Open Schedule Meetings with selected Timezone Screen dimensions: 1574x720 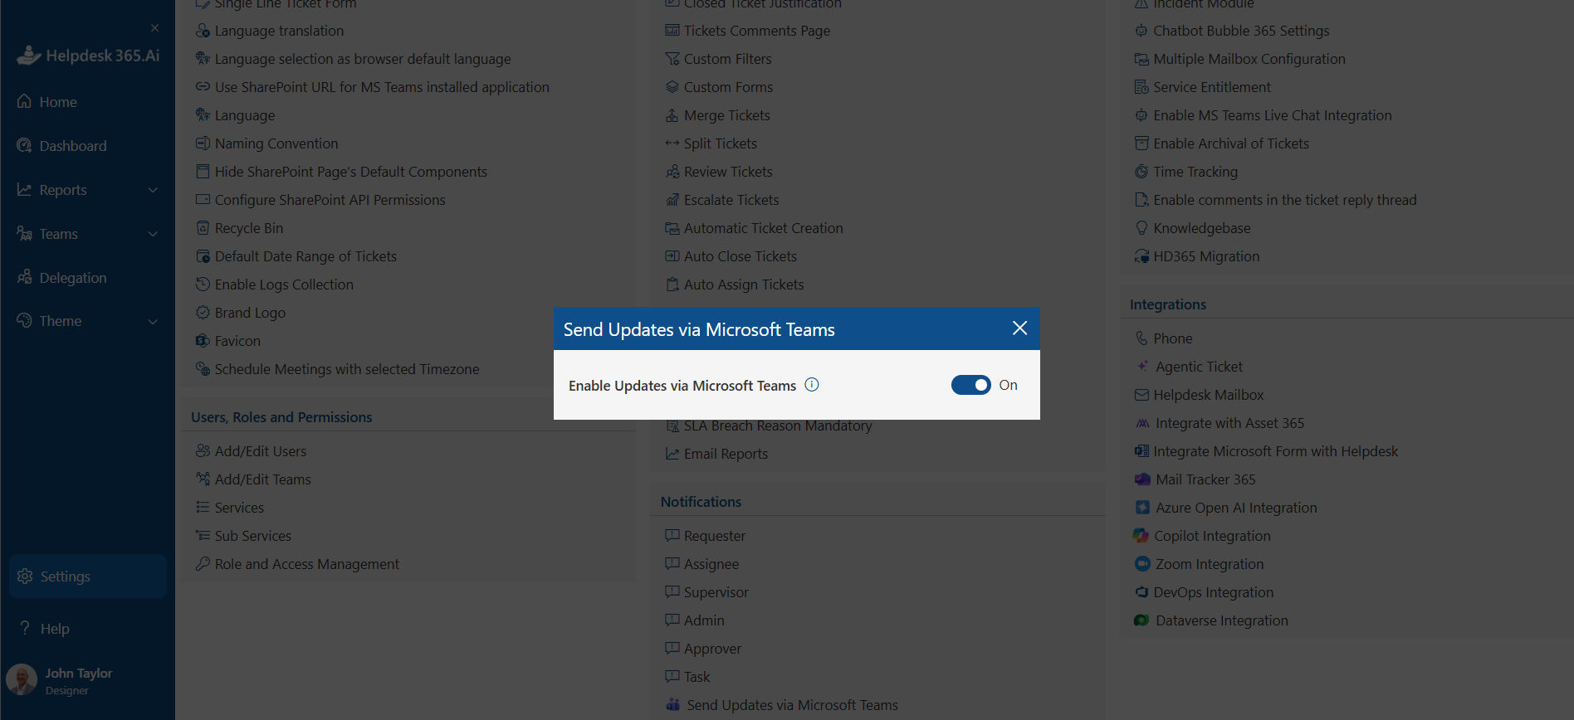pos(347,369)
